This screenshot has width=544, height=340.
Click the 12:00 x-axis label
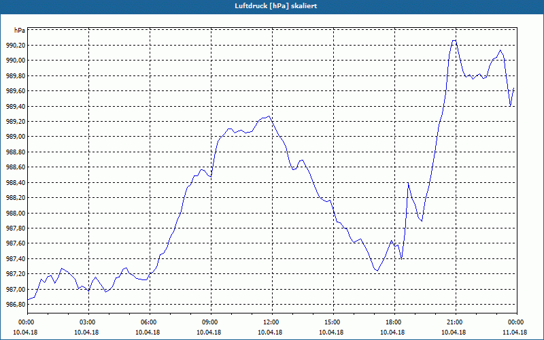point(273,322)
